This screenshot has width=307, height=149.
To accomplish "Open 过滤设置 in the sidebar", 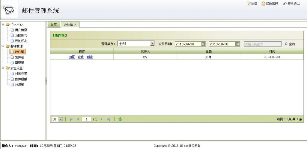I will pos(21,74).
